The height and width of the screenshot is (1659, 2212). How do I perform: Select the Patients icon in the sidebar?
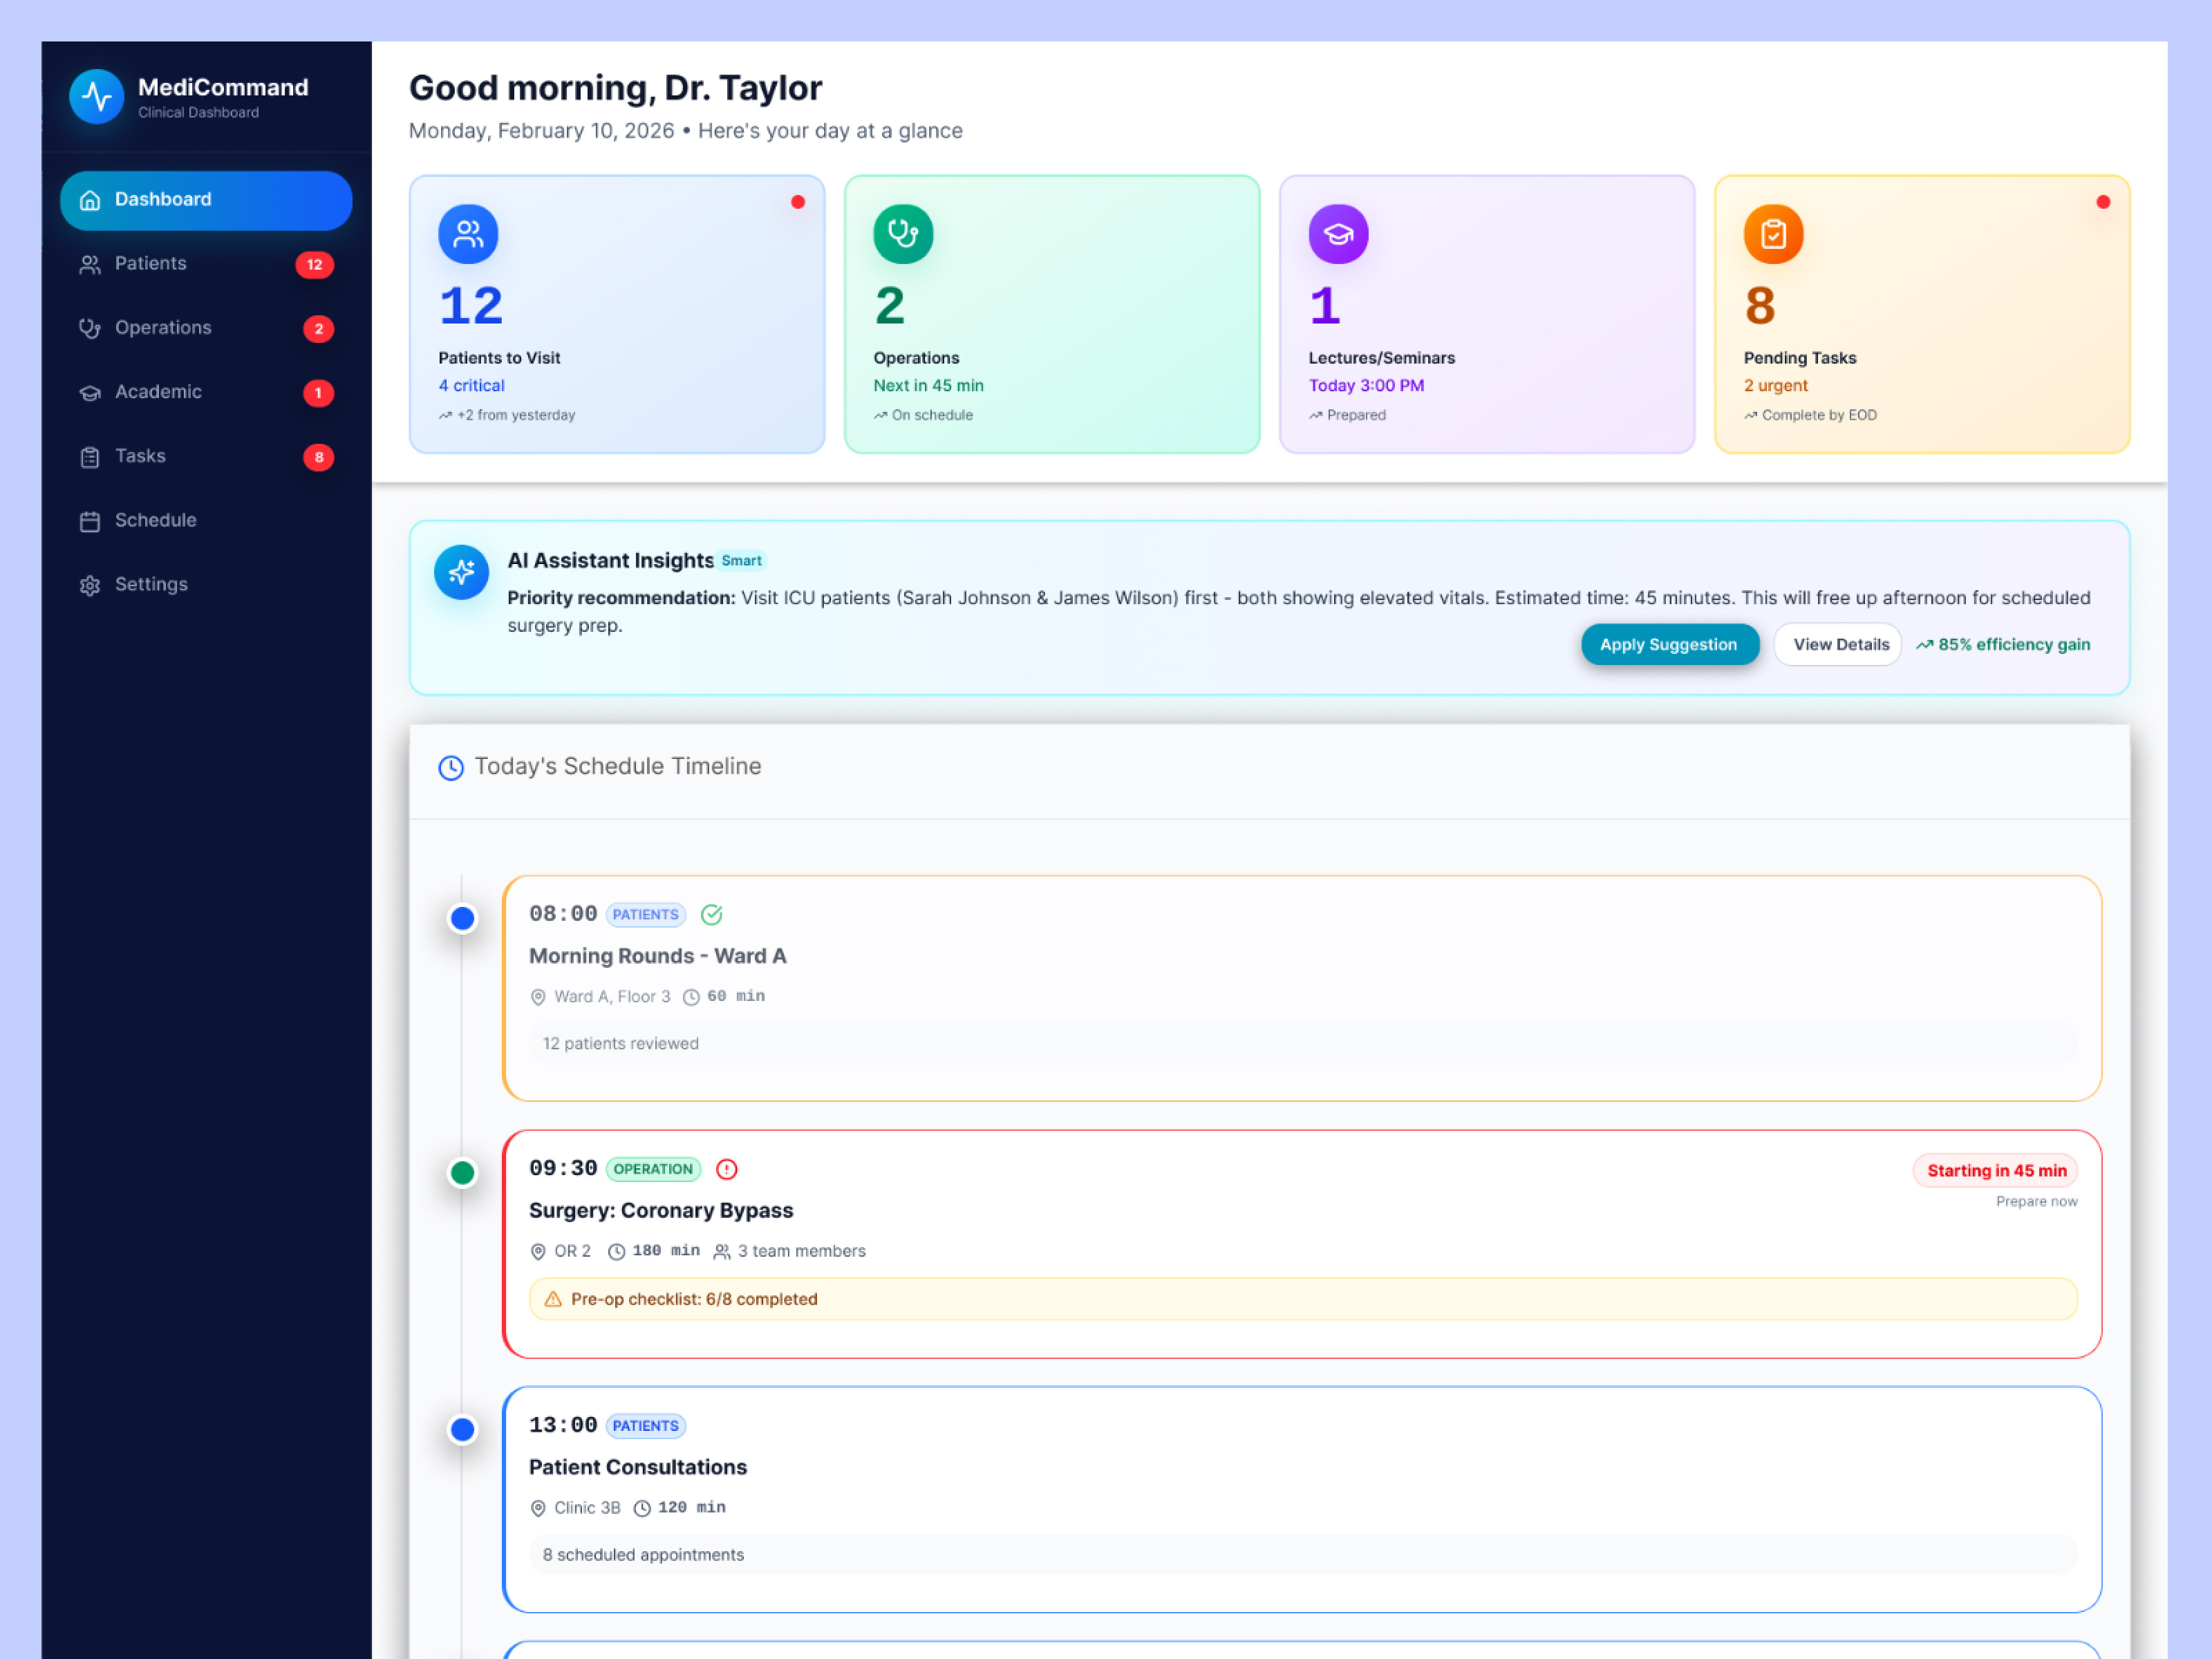90,264
